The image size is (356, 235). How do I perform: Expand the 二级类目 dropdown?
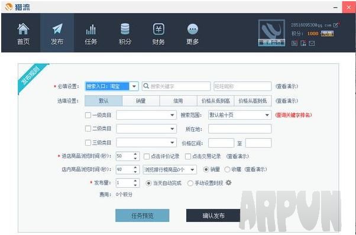coord(146,129)
